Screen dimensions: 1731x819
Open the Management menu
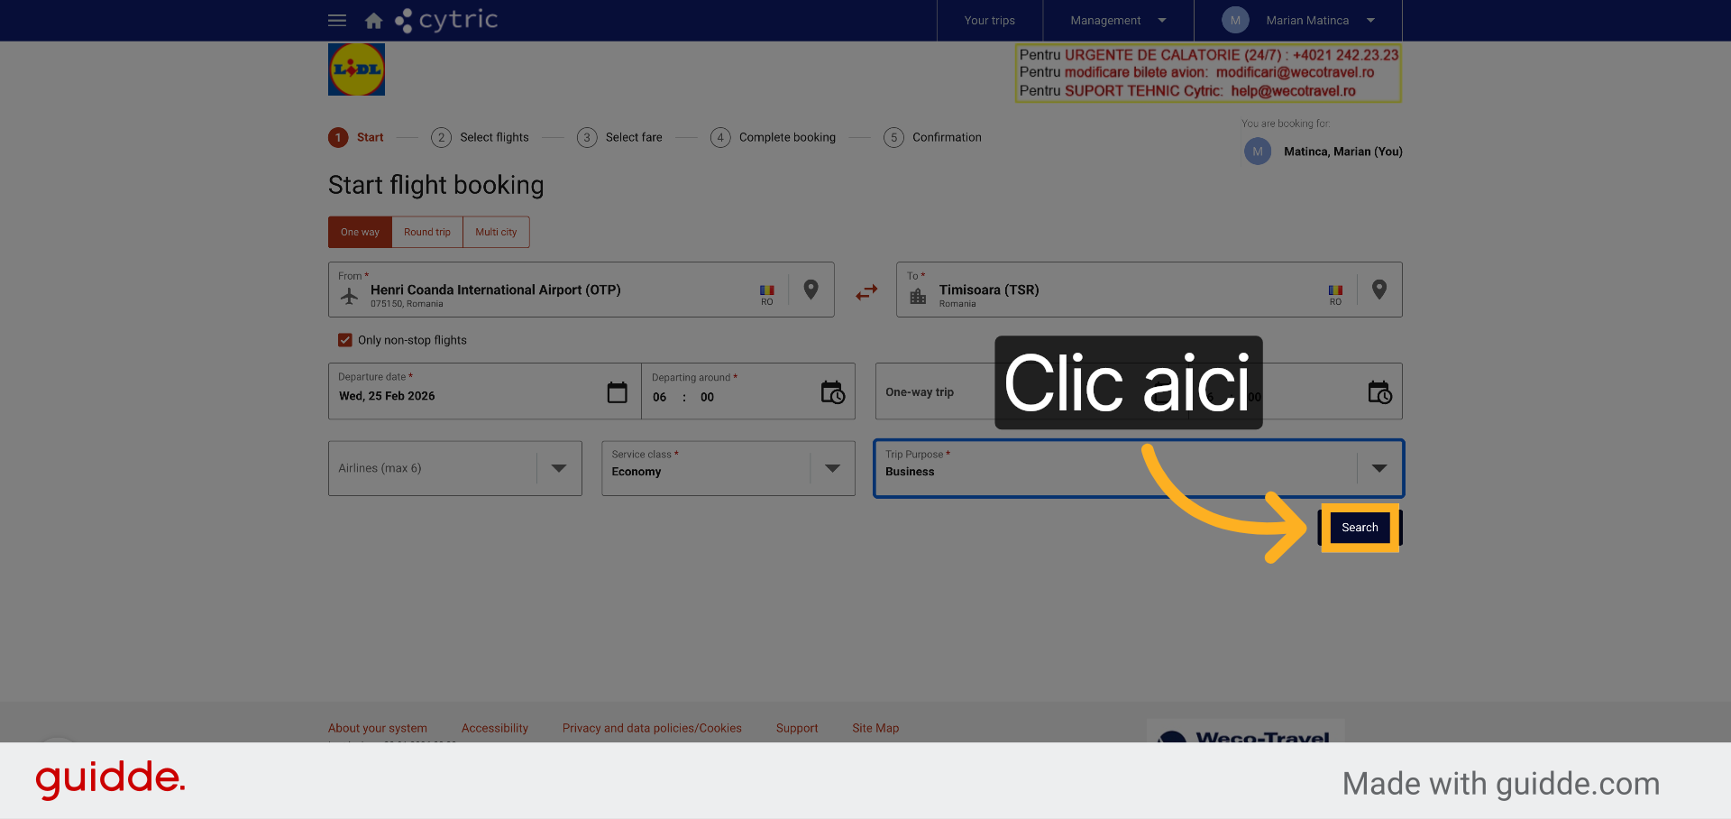1118,20
